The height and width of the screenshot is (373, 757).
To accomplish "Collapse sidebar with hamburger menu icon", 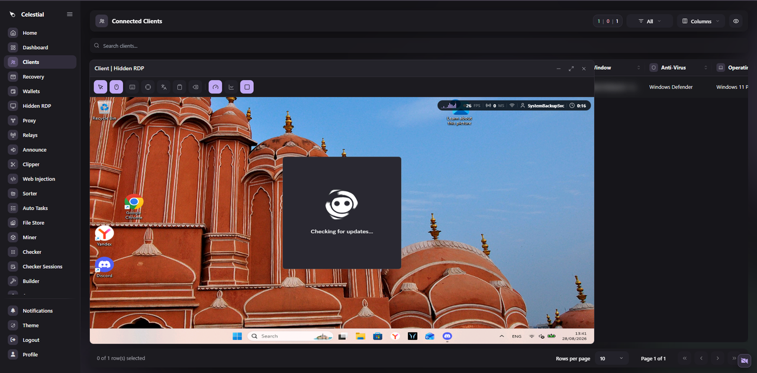I will [70, 14].
